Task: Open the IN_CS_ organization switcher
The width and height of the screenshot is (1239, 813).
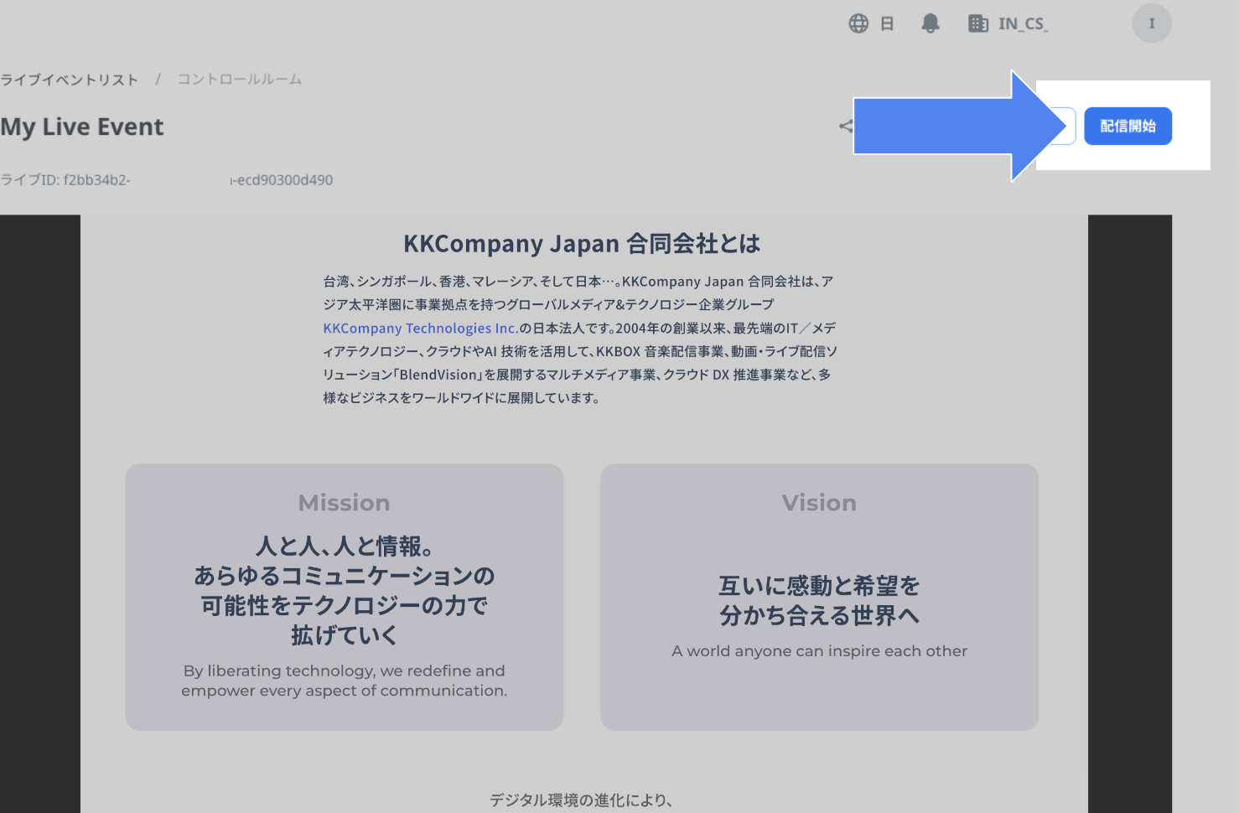Action: tap(1008, 23)
